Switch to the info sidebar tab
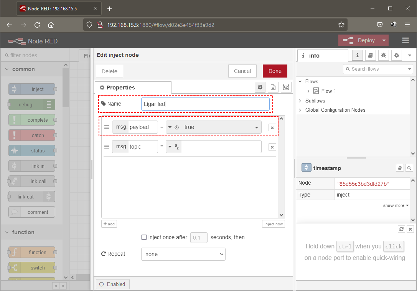The height and width of the screenshot is (291, 417). 323,56
